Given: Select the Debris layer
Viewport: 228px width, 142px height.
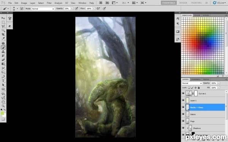Looking at the screenshot, I should point(205,114).
